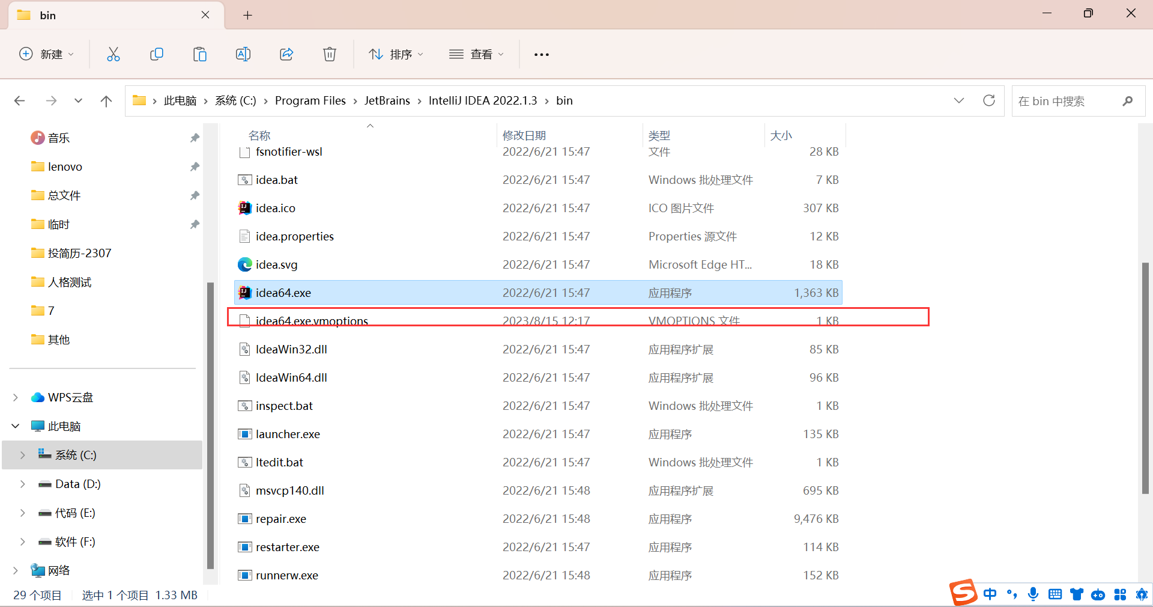Click the Edge icon of idea.svg
This screenshot has height=607, width=1153.
coord(244,264)
